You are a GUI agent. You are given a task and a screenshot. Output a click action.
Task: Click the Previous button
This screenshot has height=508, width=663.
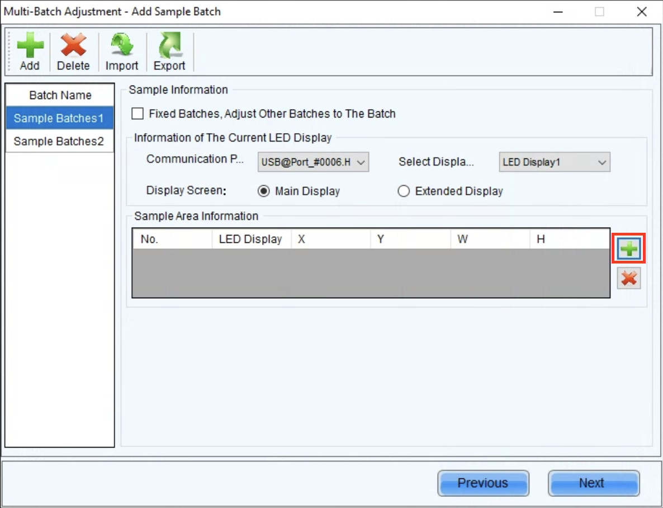pos(482,483)
